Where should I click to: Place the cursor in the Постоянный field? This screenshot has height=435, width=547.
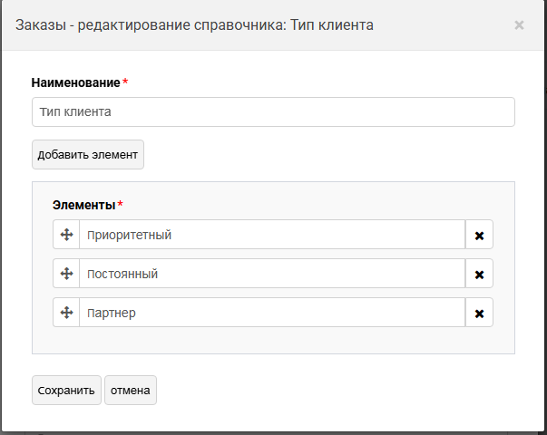click(272, 274)
